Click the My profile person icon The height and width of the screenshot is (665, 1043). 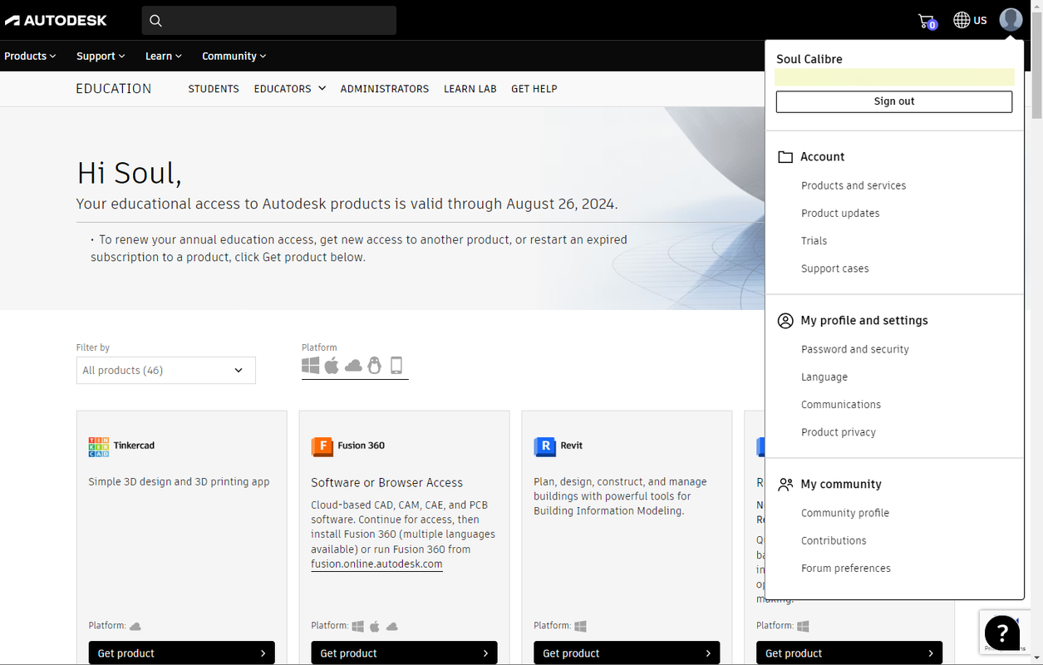(785, 321)
